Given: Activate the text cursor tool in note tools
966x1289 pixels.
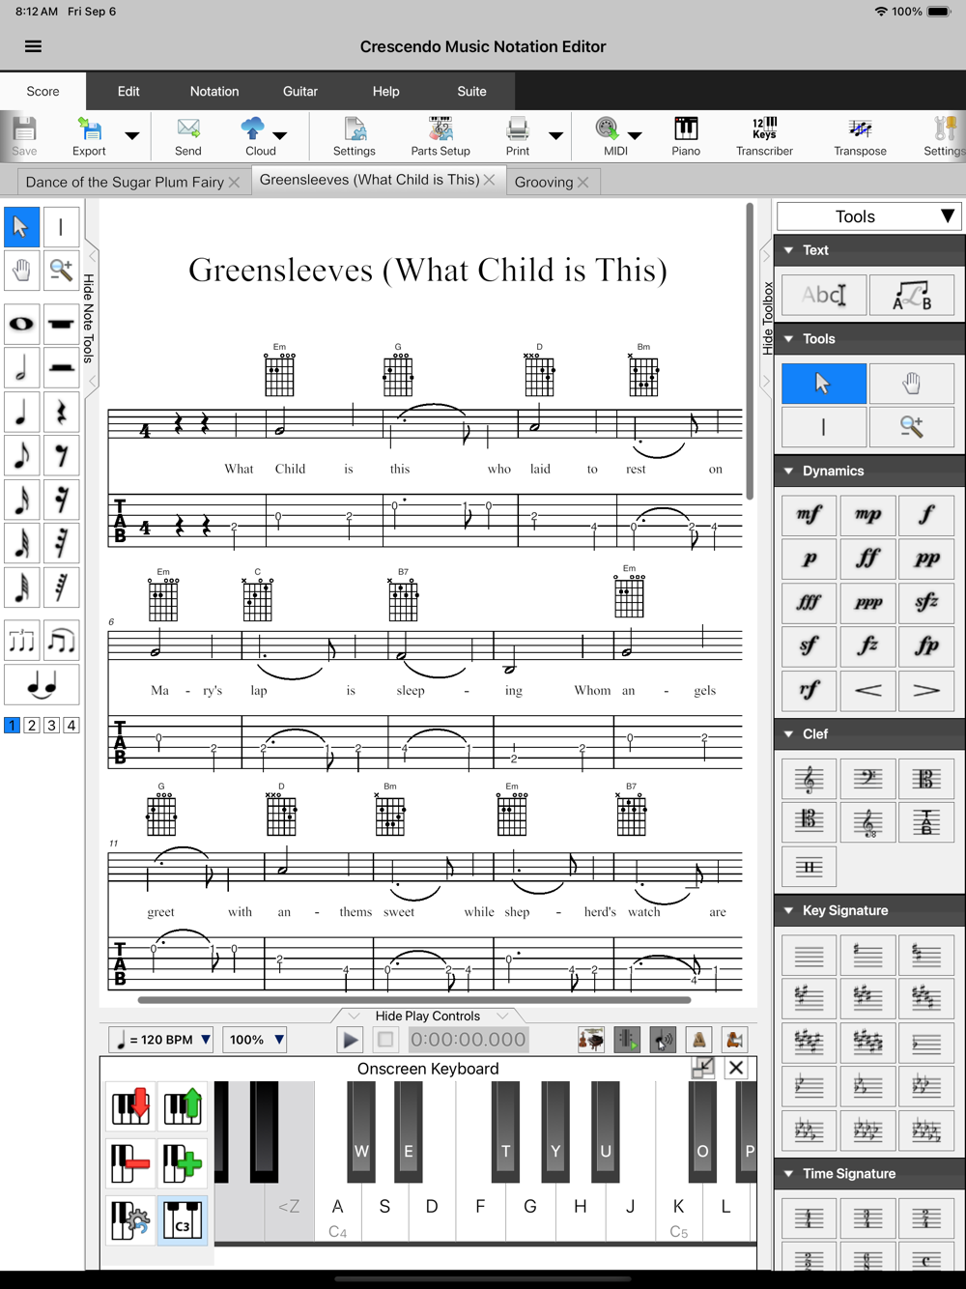Looking at the screenshot, I should pos(61,226).
